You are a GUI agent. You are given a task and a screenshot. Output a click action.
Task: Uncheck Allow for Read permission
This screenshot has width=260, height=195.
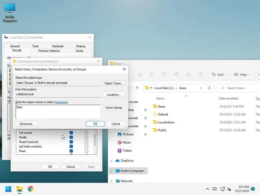pos(71,151)
